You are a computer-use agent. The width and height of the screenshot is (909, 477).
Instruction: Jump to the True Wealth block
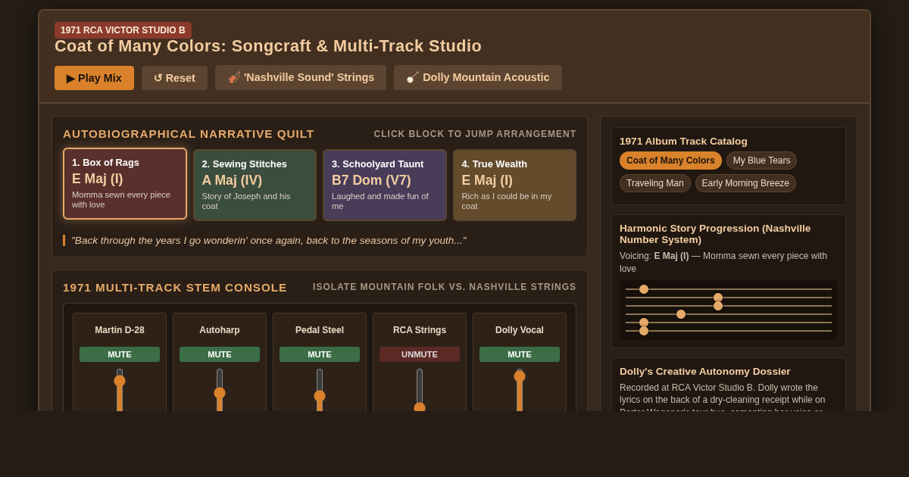pos(515,185)
